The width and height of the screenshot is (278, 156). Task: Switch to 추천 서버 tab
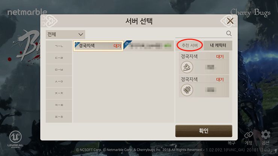190,45
